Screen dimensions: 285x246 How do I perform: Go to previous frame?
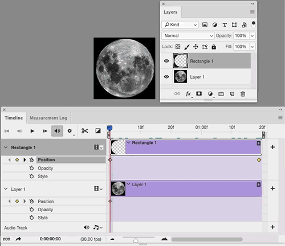19,131
